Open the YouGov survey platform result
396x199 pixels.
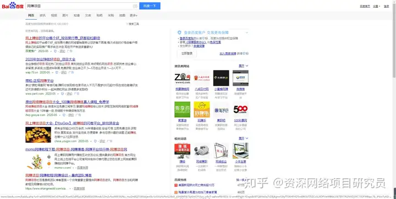pyautogui.click(x=72, y=123)
